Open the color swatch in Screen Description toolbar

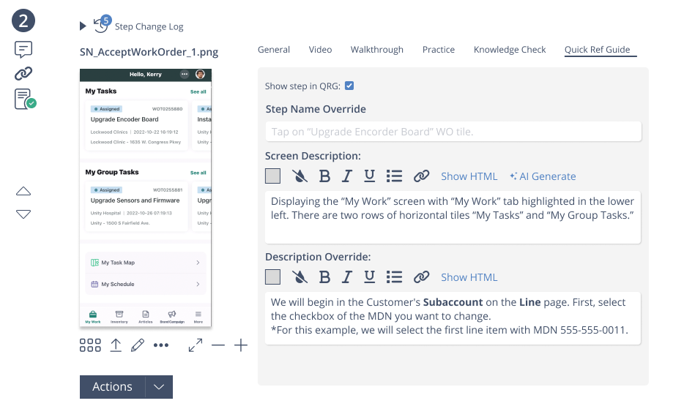[272, 176]
